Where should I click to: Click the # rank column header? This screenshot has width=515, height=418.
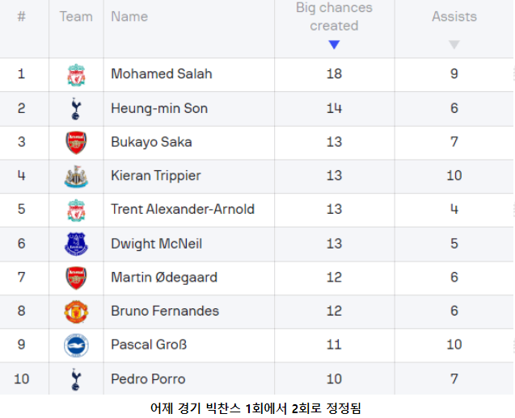click(21, 17)
